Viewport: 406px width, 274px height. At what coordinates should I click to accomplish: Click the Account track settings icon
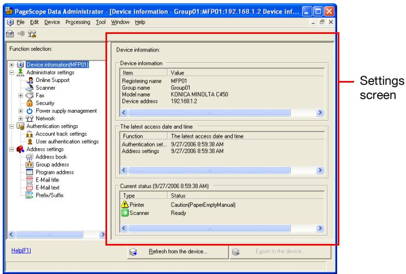[x=30, y=134]
